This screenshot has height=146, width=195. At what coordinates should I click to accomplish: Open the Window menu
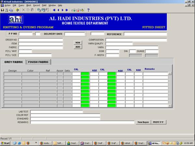pyautogui.click(x=52, y=5)
